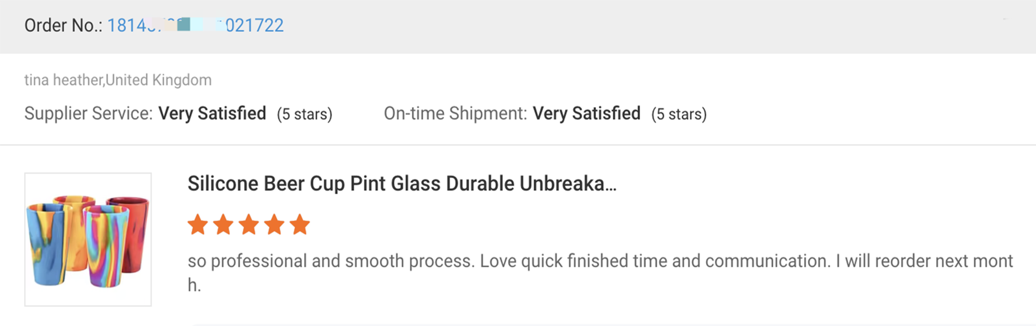
Task: Click the blue cup in product image
Action: pyautogui.click(x=46, y=246)
